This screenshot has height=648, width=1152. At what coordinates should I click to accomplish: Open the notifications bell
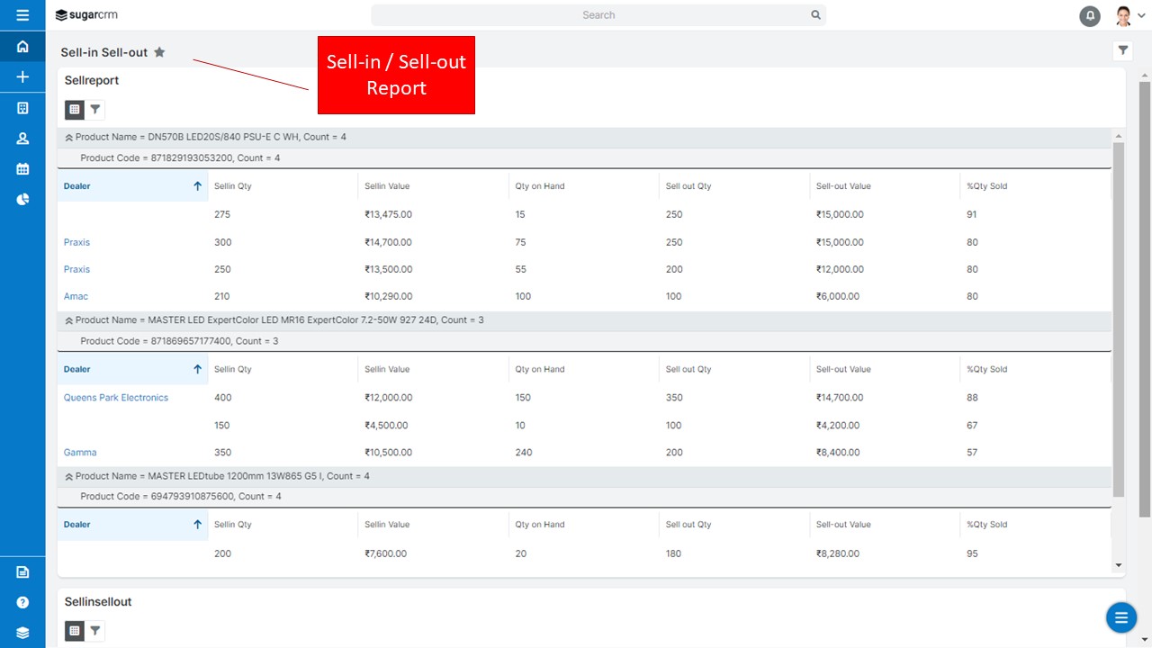coord(1090,15)
